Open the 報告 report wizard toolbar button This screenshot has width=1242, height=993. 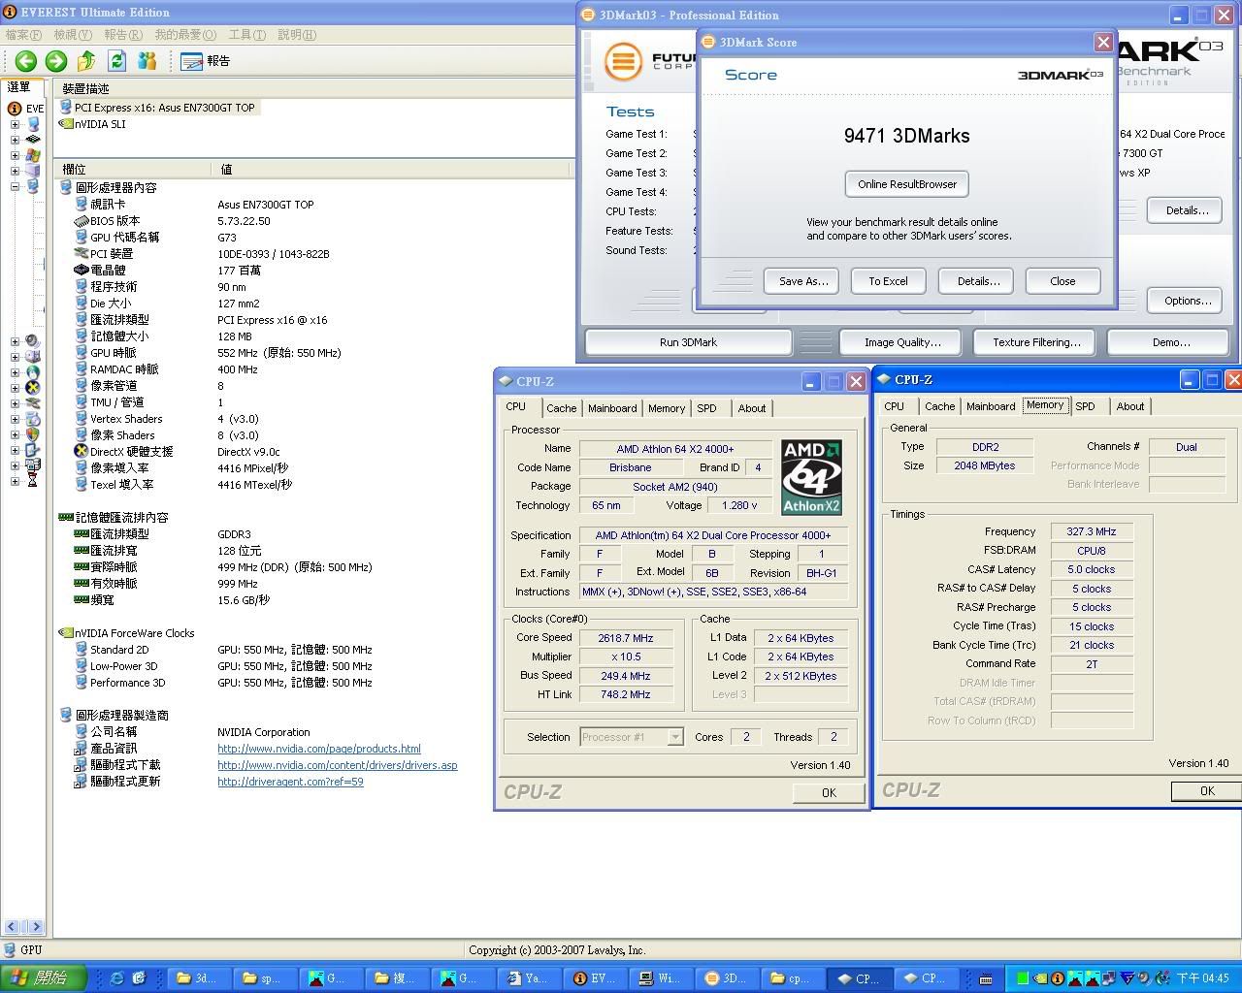point(206,61)
